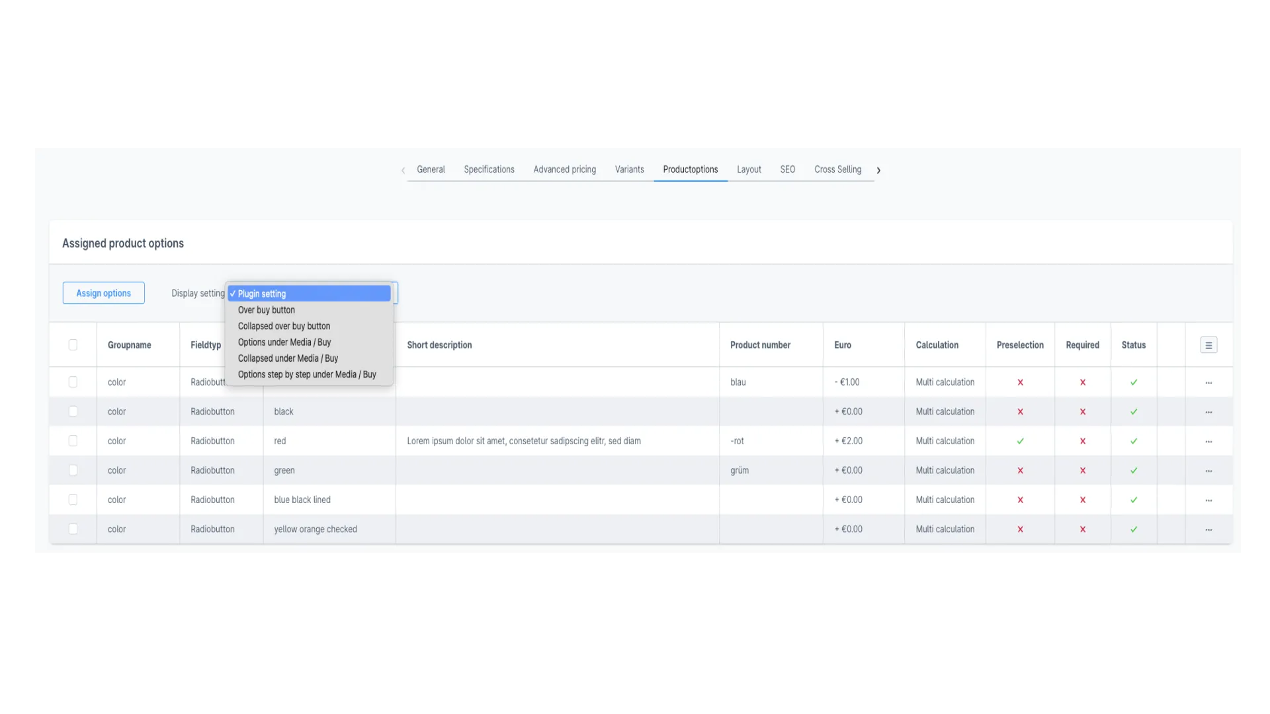Click the column configuration icon above the table
Screen dimensions: 1270x714
(x=1209, y=344)
